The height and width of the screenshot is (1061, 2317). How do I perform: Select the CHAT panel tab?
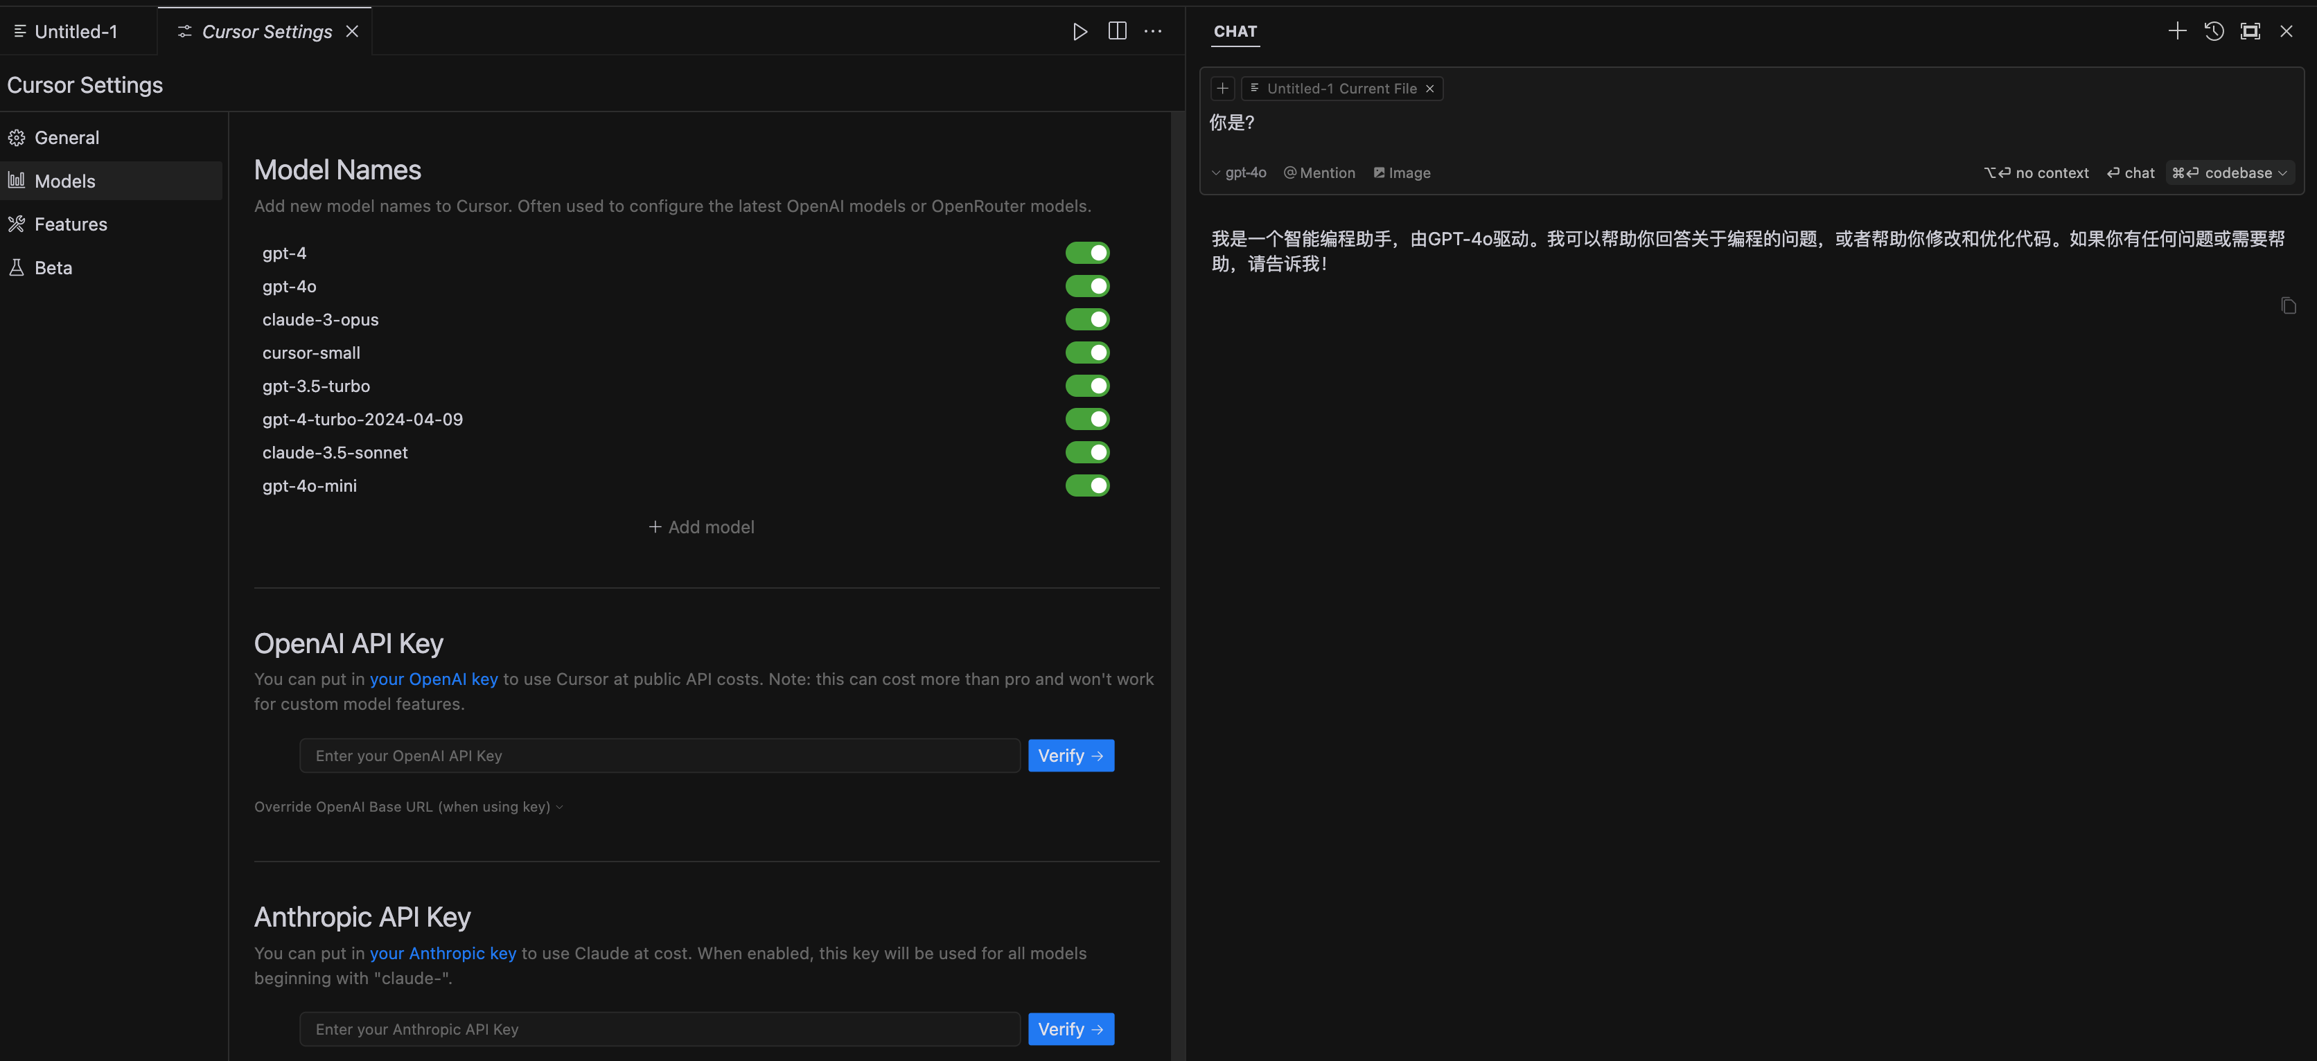tap(1235, 31)
